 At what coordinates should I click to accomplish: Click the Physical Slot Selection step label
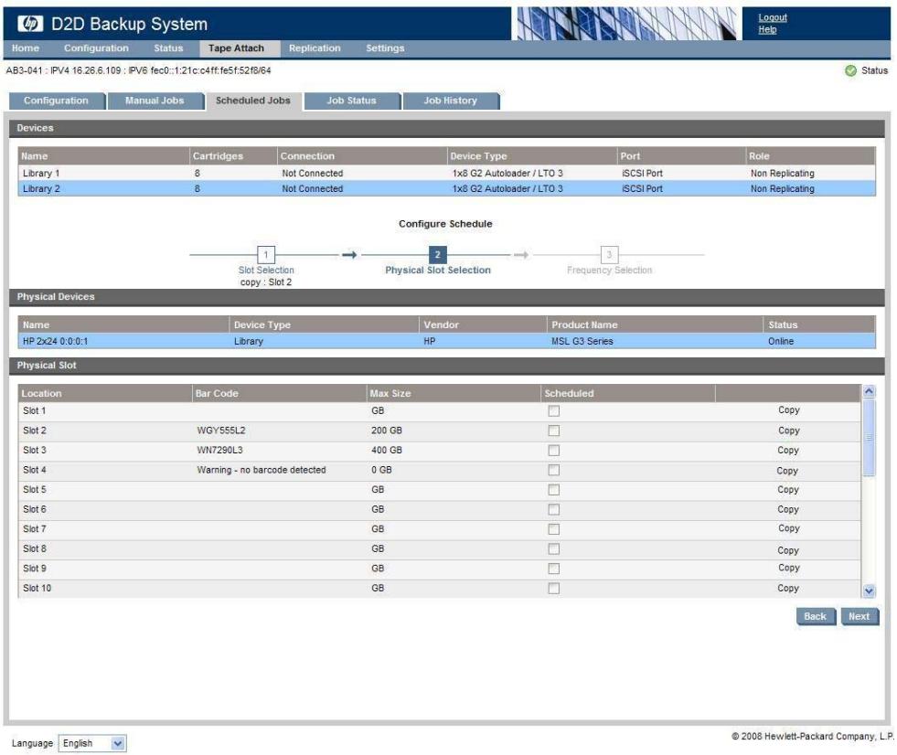pos(438,270)
